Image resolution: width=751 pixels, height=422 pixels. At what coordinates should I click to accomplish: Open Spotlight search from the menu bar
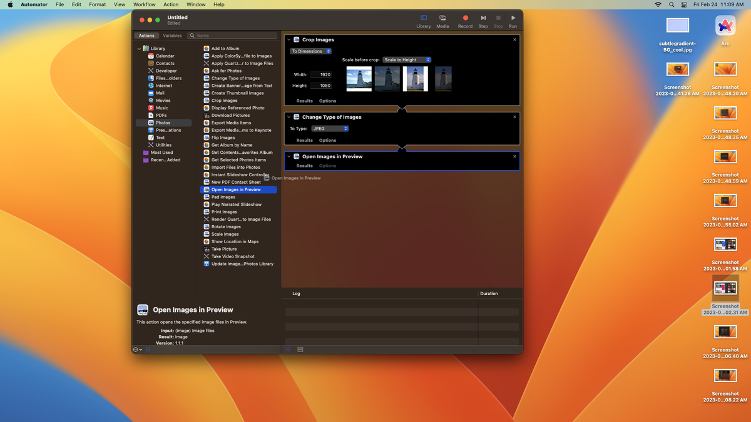click(x=672, y=4)
